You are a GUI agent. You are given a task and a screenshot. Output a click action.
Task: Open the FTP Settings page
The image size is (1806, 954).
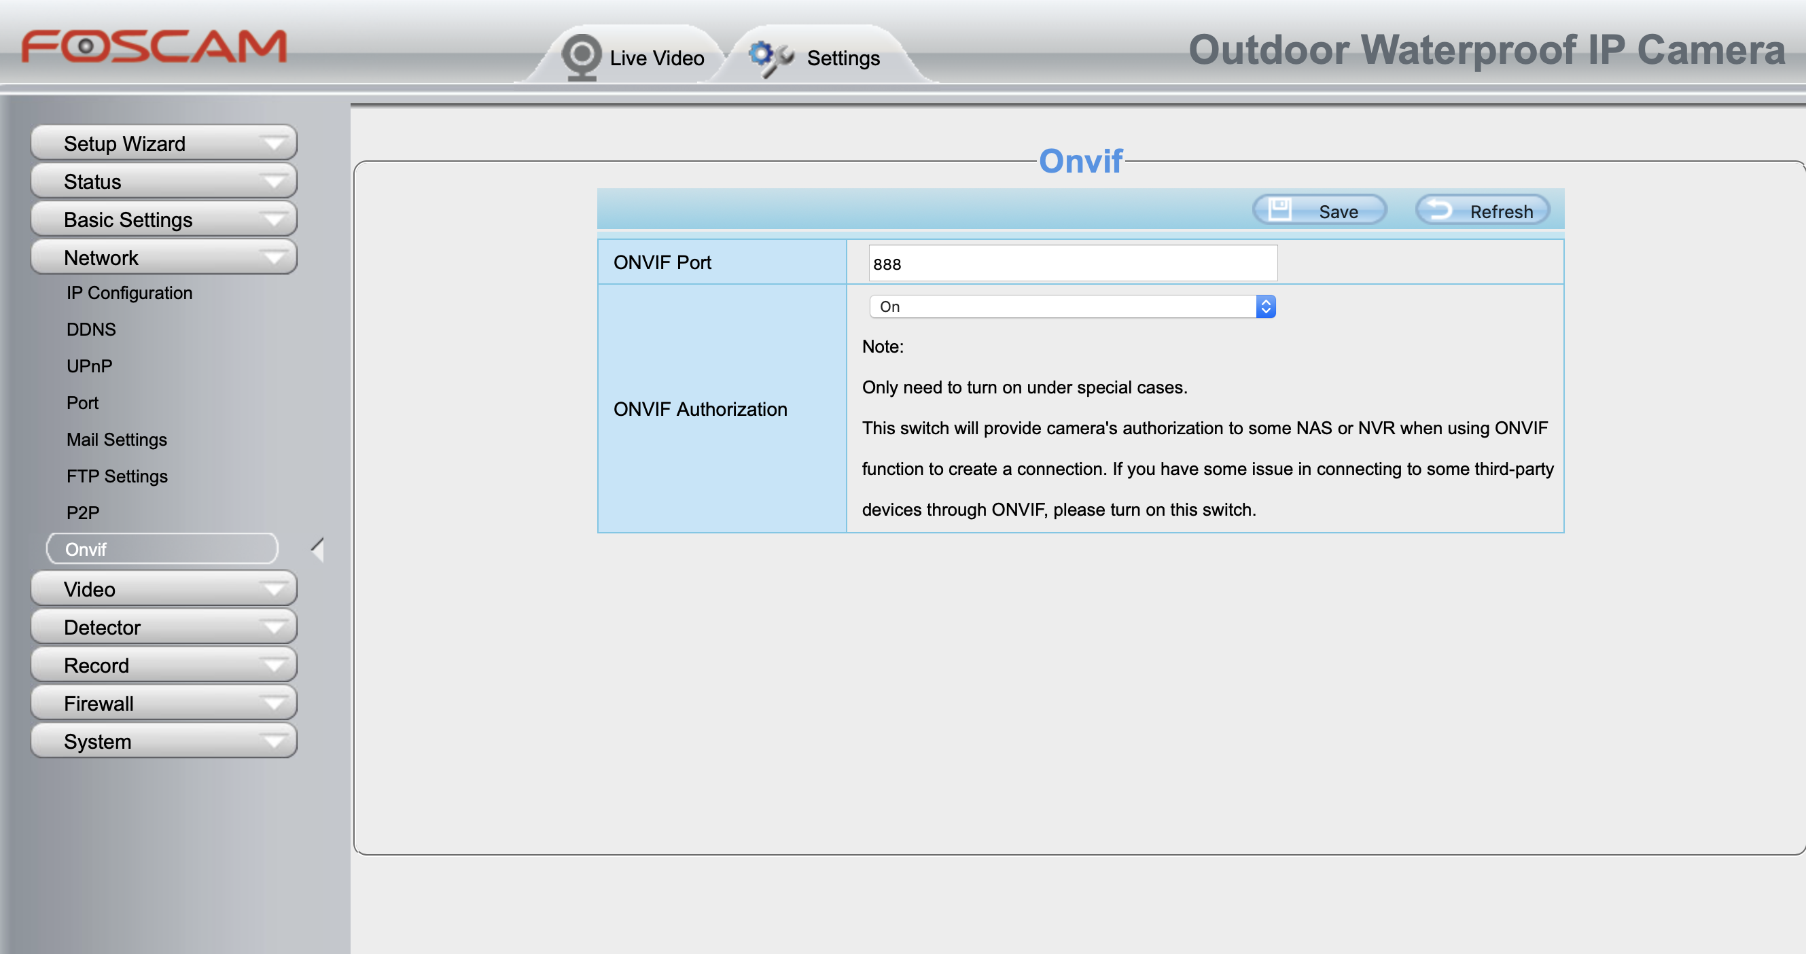pos(117,476)
